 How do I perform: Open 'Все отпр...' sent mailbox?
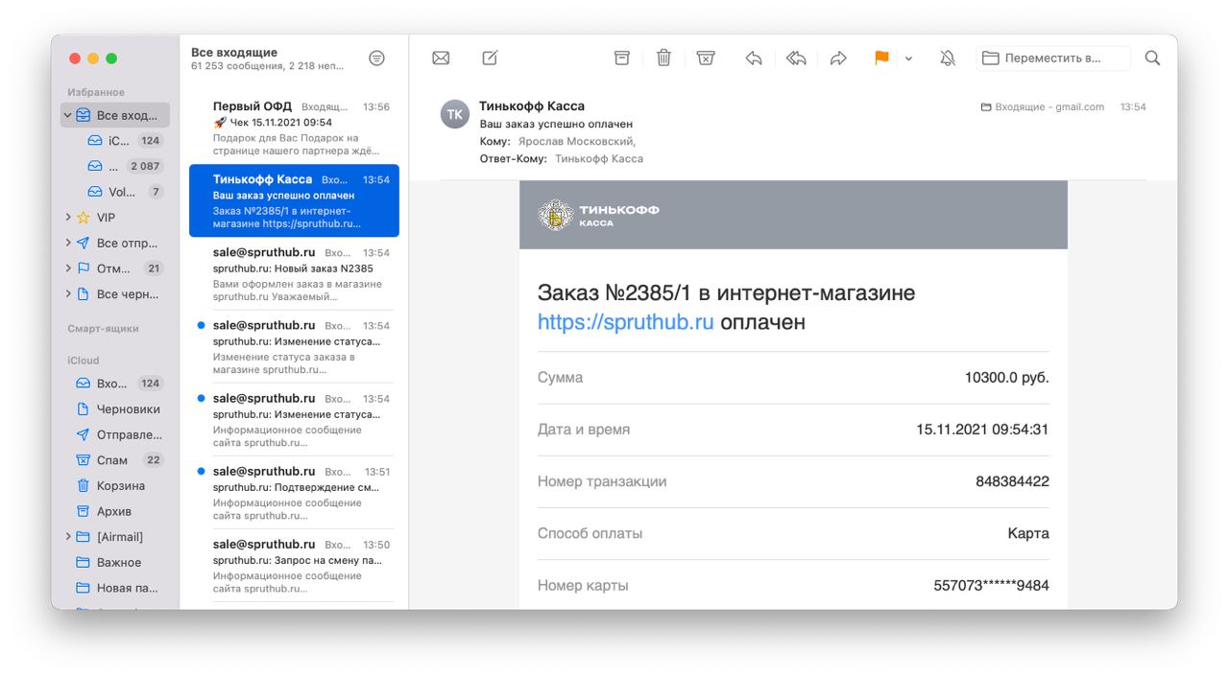click(117, 244)
